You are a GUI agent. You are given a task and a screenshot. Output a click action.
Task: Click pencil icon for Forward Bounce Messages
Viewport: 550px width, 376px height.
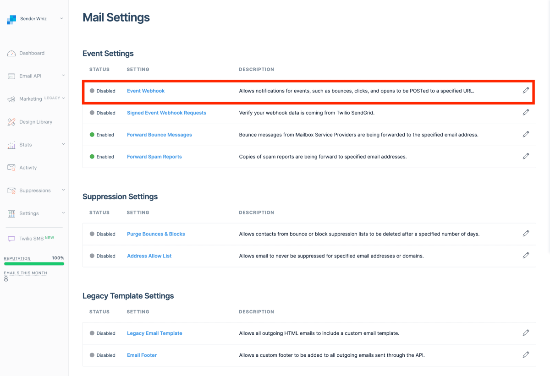click(x=526, y=134)
